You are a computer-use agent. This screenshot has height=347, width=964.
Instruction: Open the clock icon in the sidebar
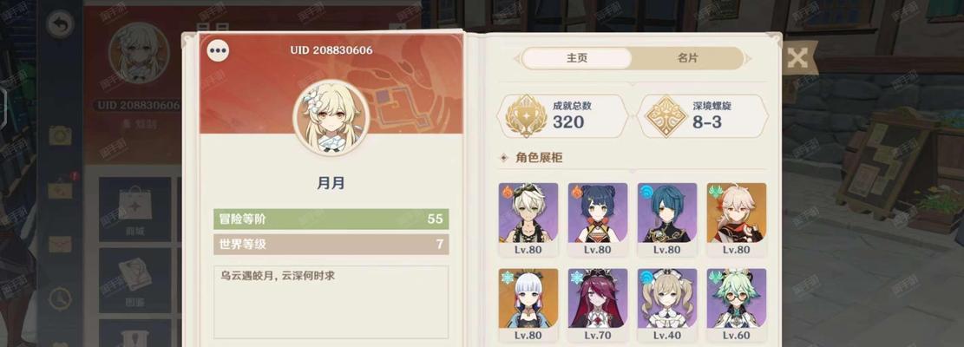(60, 298)
